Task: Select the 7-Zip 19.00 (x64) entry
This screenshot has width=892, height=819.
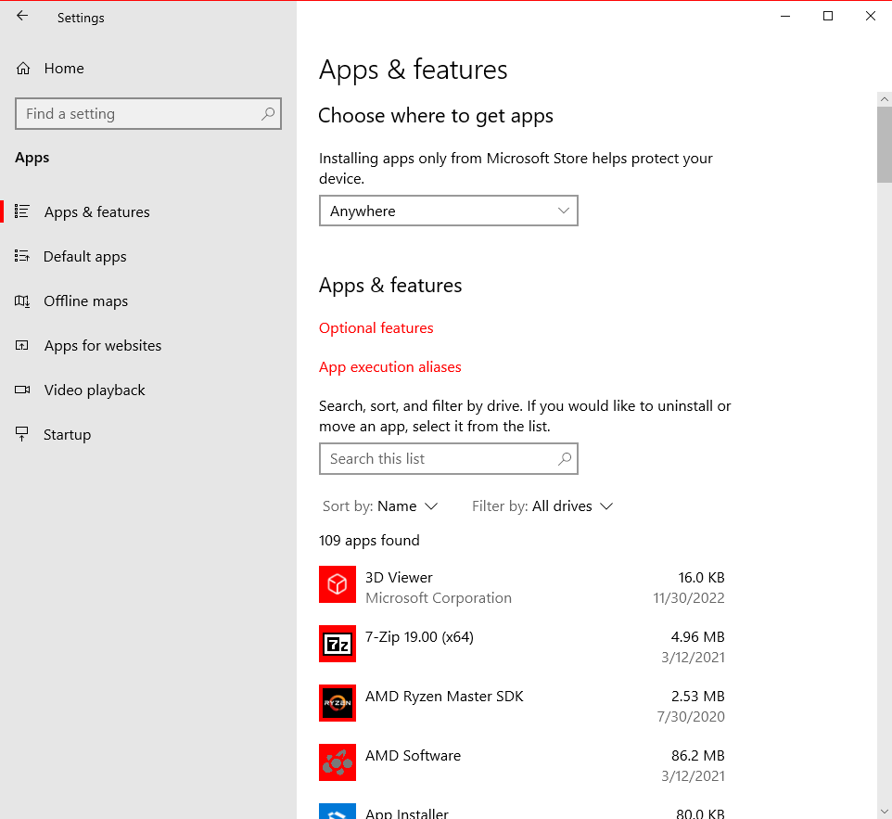Action: click(522, 644)
